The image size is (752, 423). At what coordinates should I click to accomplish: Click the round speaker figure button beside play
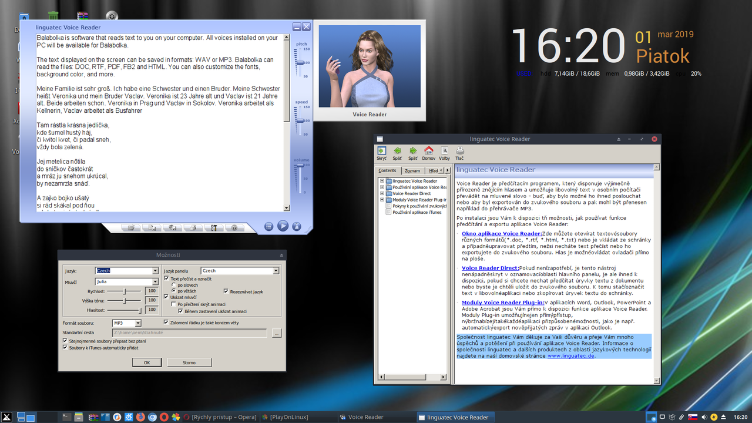coord(297,227)
